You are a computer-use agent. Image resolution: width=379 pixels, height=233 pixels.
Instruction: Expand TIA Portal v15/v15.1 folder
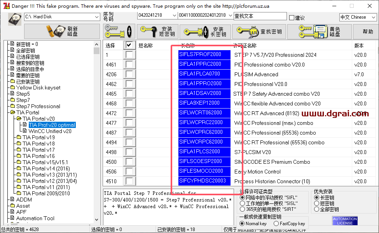45,162
